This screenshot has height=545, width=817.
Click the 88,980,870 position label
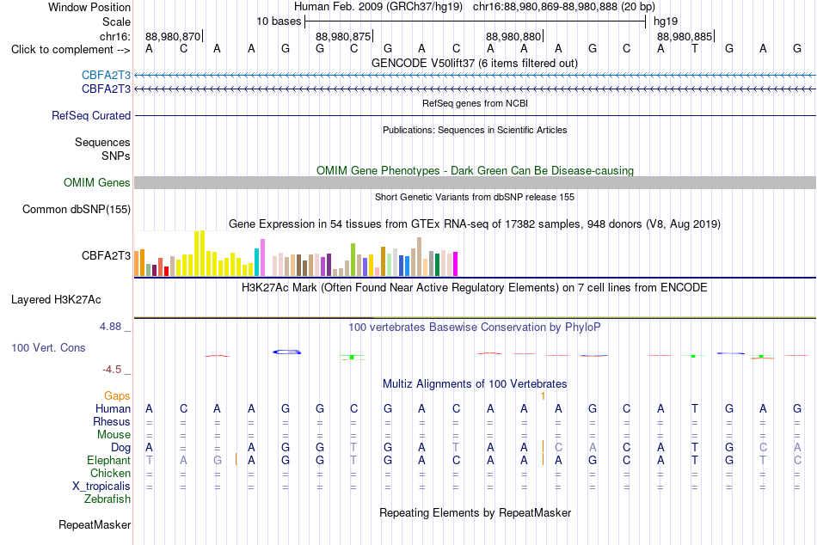pos(173,36)
